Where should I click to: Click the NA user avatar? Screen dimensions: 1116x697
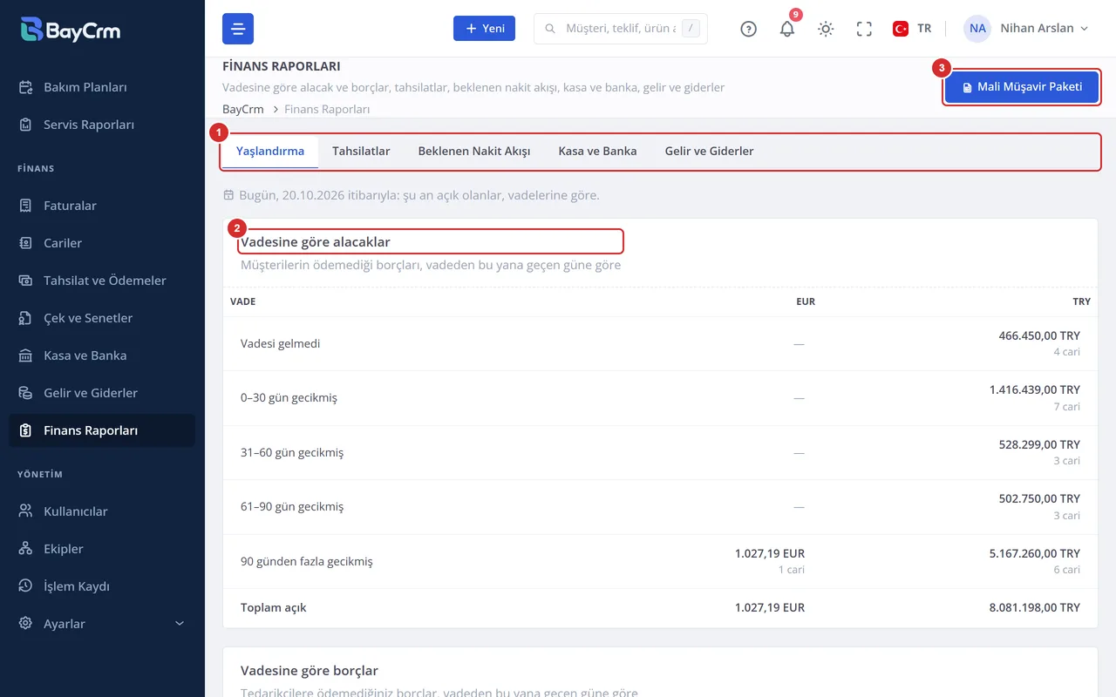(977, 29)
